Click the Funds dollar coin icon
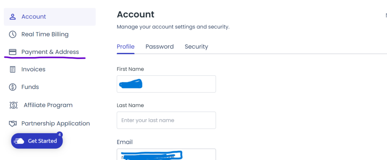The width and height of the screenshot is (387, 160). coord(12,87)
